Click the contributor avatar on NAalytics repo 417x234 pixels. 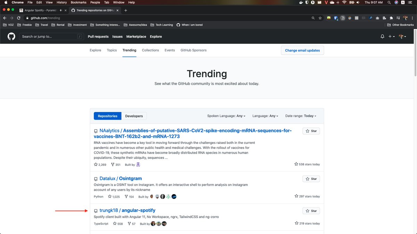pos(138,165)
